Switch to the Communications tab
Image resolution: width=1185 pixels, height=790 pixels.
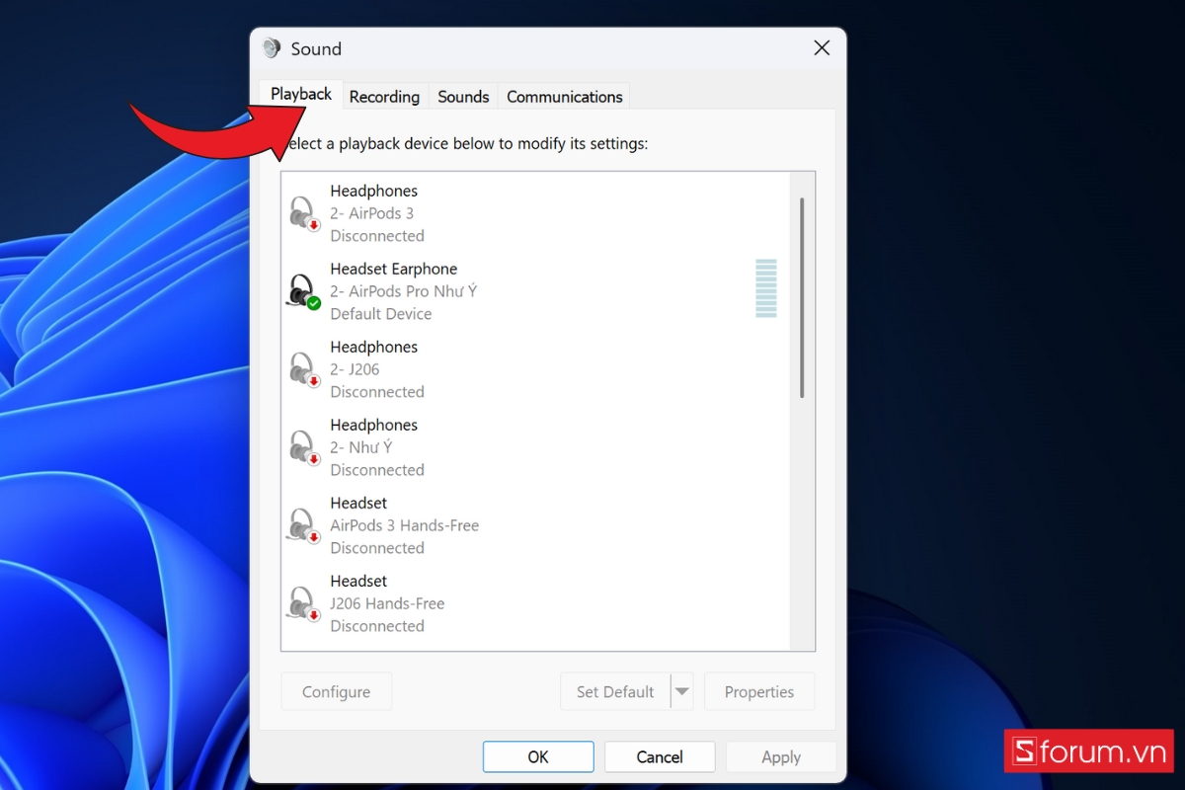pos(564,96)
